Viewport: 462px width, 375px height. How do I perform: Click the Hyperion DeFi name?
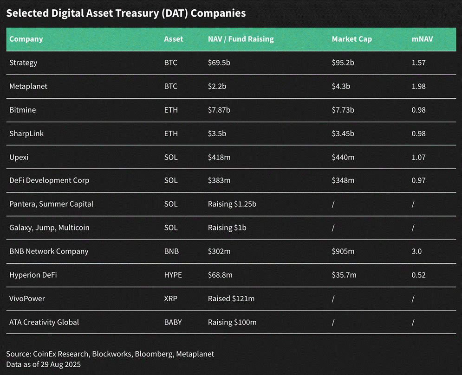[x=33, y=275]
